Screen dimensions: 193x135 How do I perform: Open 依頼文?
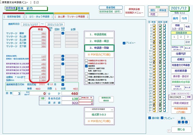[181, 59]
